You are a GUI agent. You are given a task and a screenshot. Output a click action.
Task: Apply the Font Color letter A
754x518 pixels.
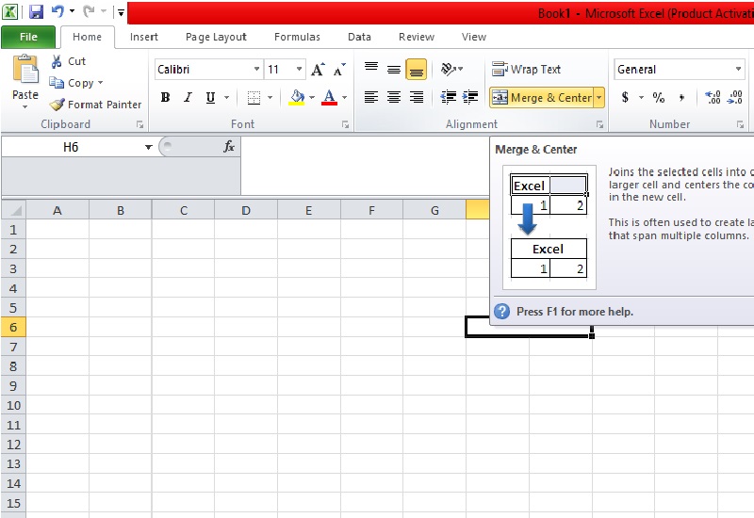pos(329,98)
